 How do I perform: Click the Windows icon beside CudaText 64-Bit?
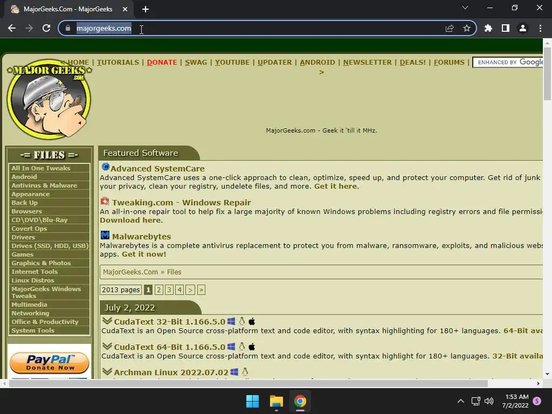[231, 347]
